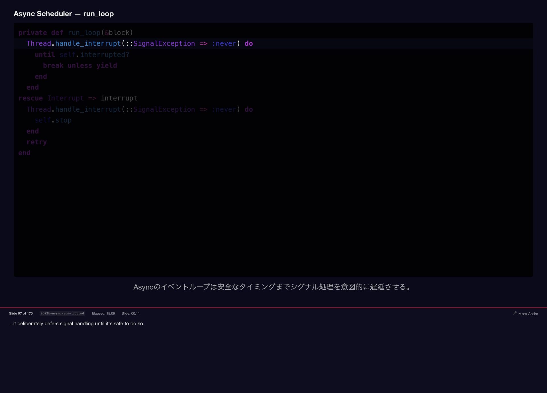The image size is (547, 393).
Task: Click the 0642b-async-run-loop.md filename badge
Action: (x=62, y=313)
